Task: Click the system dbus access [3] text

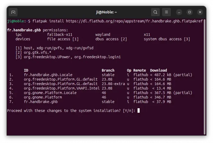Action: 167,39
